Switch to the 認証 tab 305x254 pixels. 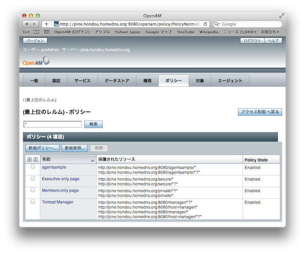click(x=56, y=81)
